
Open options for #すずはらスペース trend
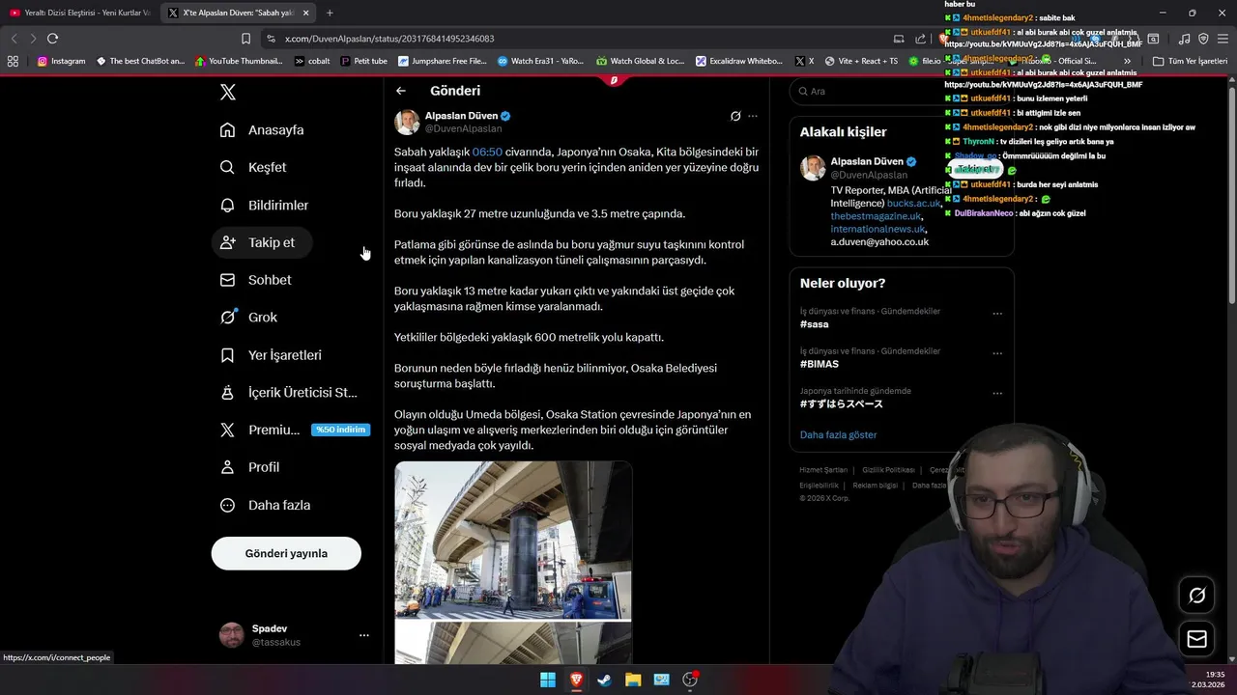pyautogui.click(x=997, y=394)
